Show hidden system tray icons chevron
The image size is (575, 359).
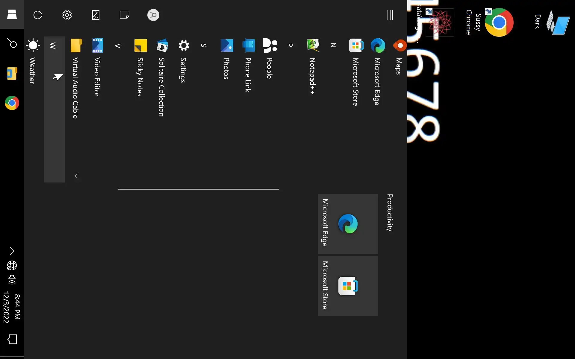tap(12, 251)
